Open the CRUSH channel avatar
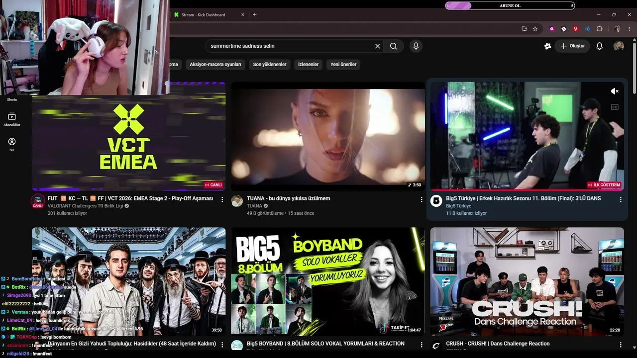The width and height of the screenshot is (637, 358). [436, 346]
